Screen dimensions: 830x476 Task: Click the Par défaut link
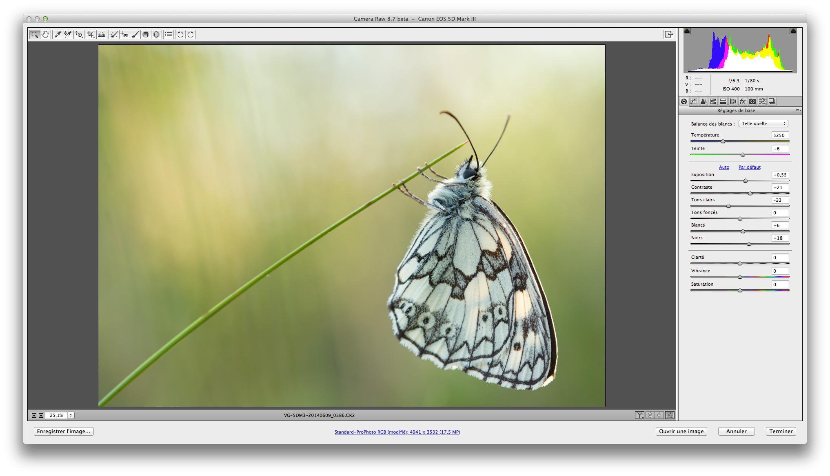click(x=750, y=167)
